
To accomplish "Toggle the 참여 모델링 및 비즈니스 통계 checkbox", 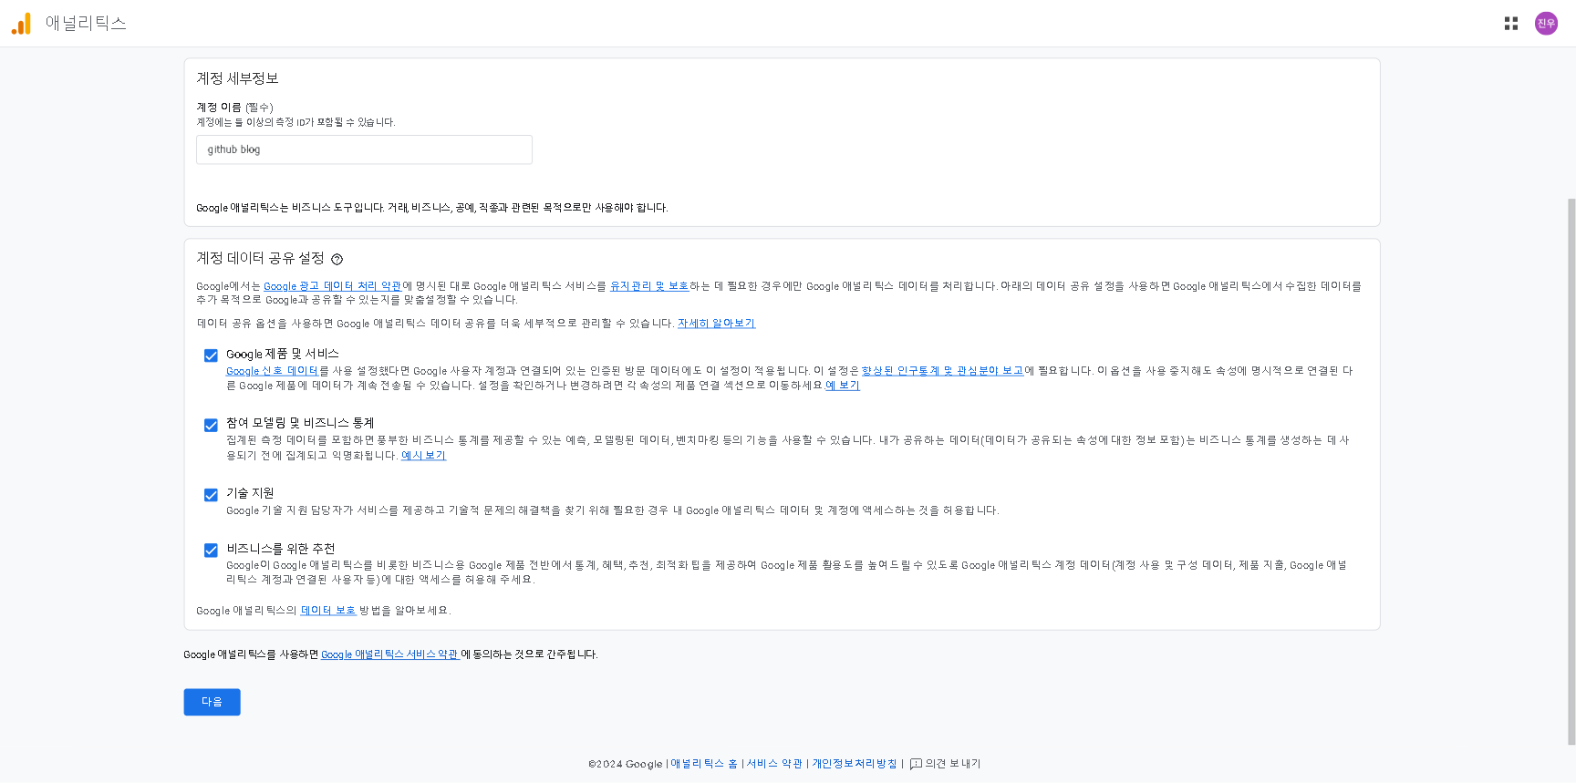I will click(x=211, y=426).
